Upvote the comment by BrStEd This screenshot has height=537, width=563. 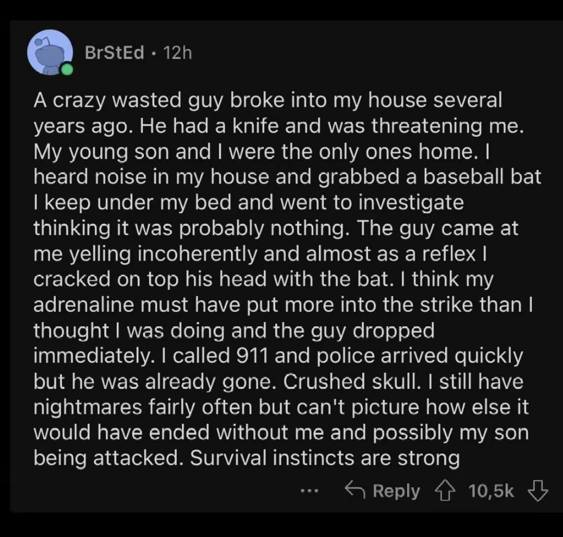coord(445,491)
